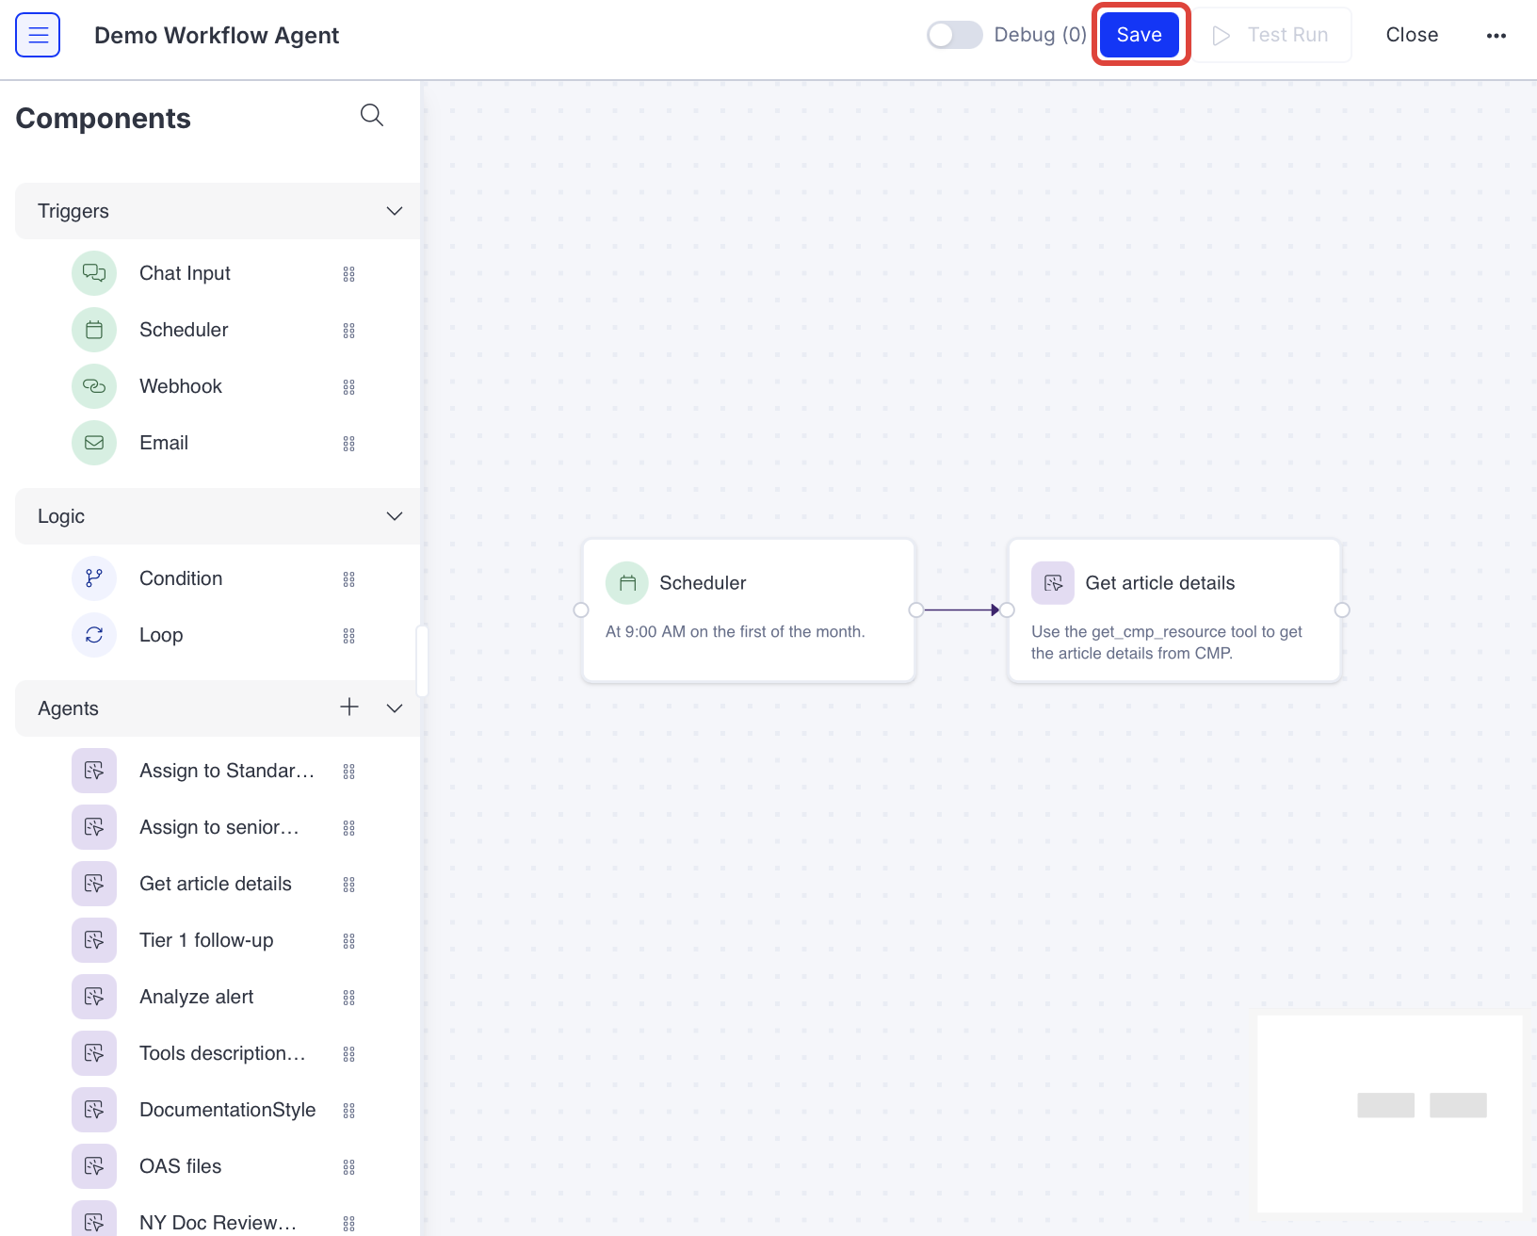Select OAS files agent in list

(x=180, y=1166)
